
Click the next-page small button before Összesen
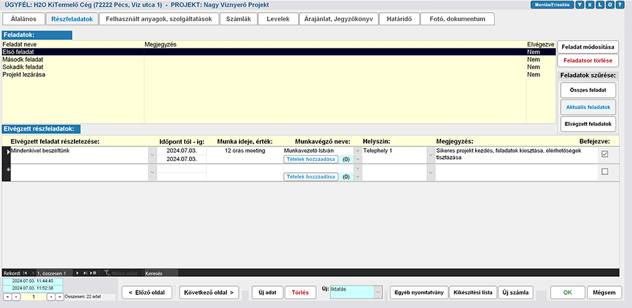pyautogui.click(x=51, y=297)
